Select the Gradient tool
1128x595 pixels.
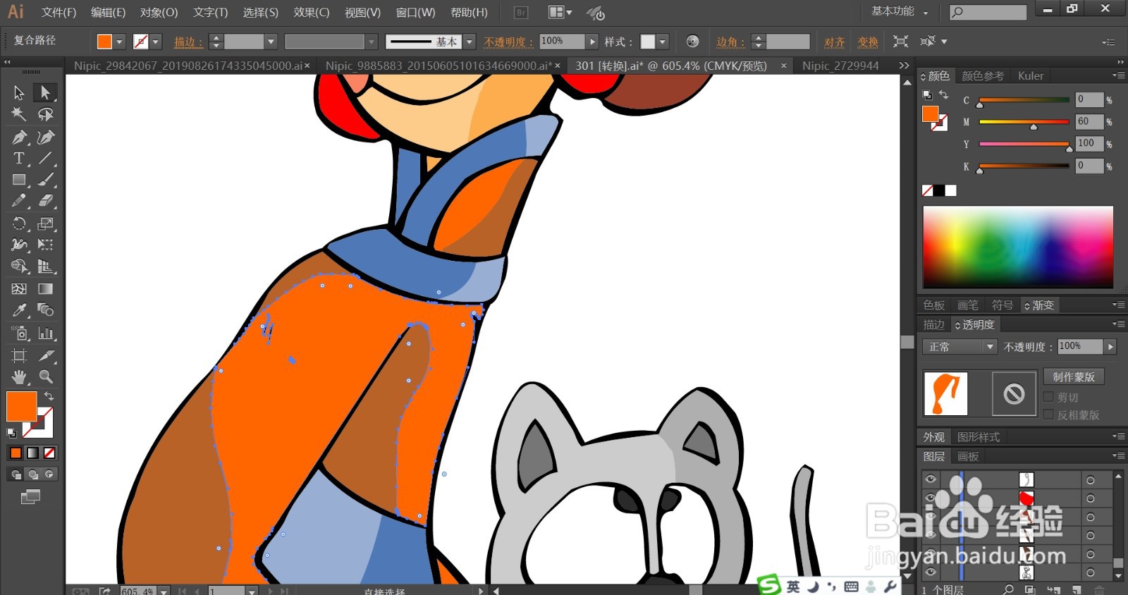coord(46,288)
